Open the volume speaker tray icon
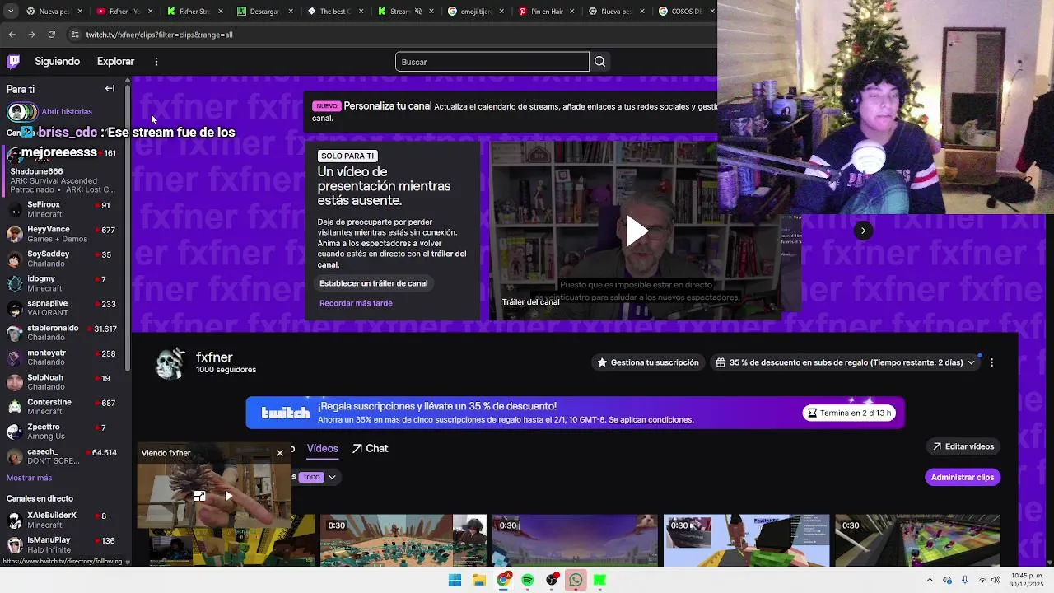Viewport: 1054px width, 593px height. click(x=996, y=581)
